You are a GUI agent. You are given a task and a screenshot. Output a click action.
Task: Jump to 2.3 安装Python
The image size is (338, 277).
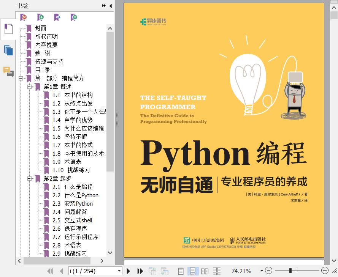point(72,204)
